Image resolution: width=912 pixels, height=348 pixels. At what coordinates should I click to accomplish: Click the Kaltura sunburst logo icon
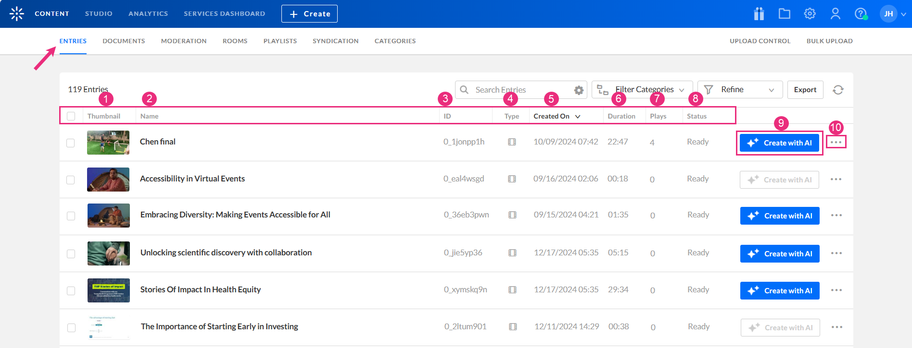(x=17, y=14)
